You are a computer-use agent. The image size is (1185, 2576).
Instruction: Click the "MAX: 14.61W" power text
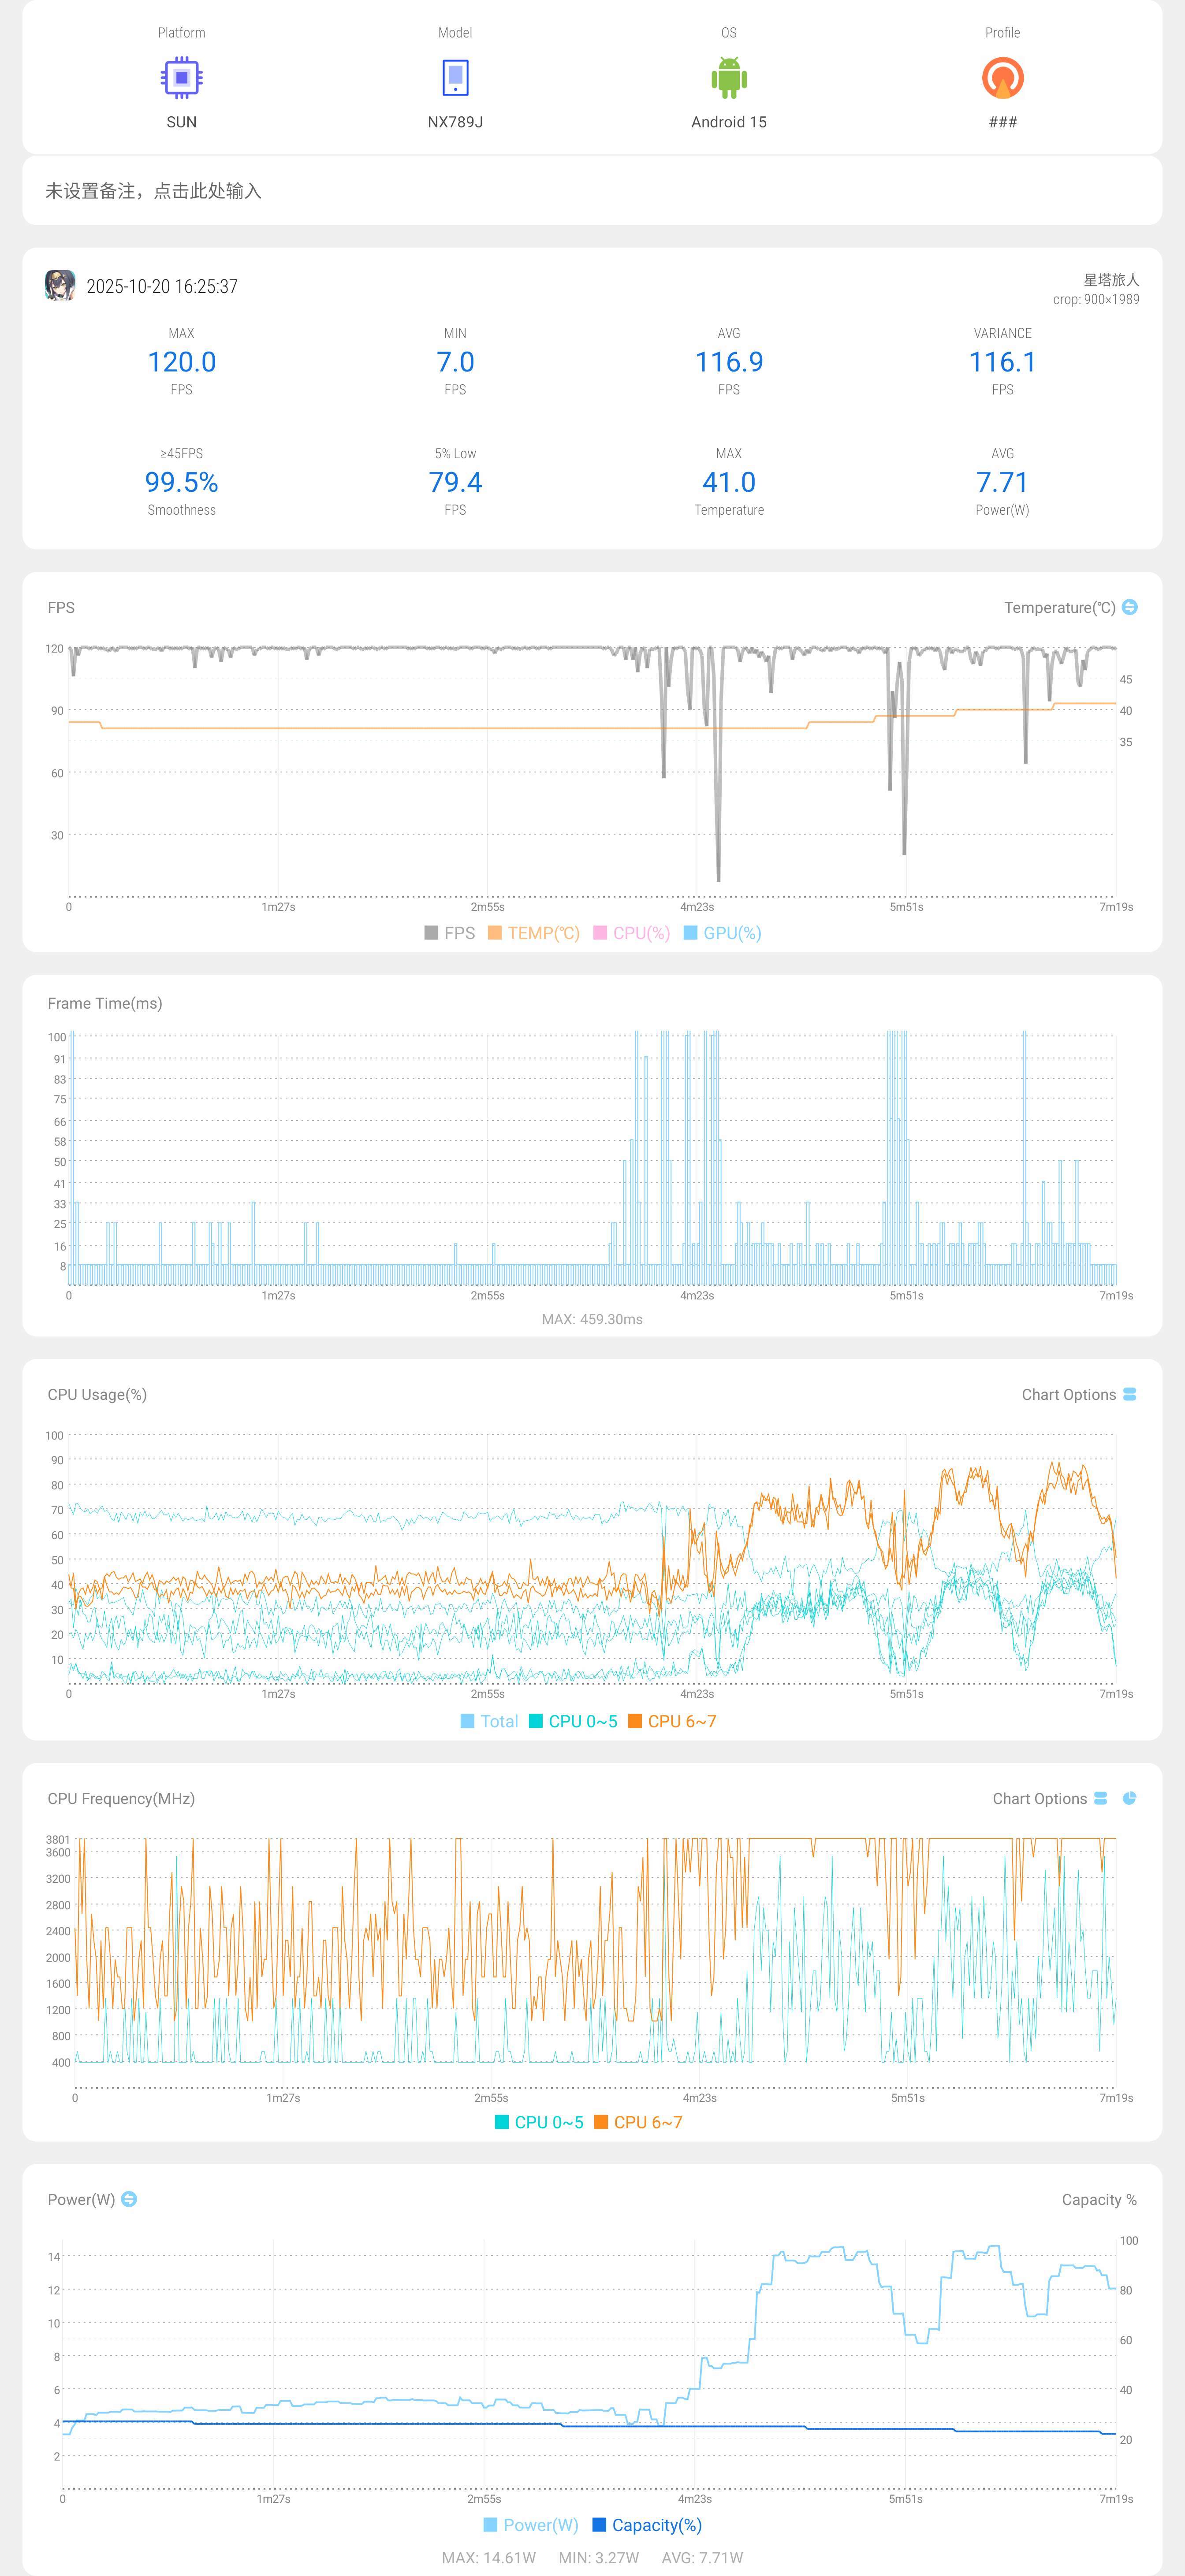[x=488, y=2557]
